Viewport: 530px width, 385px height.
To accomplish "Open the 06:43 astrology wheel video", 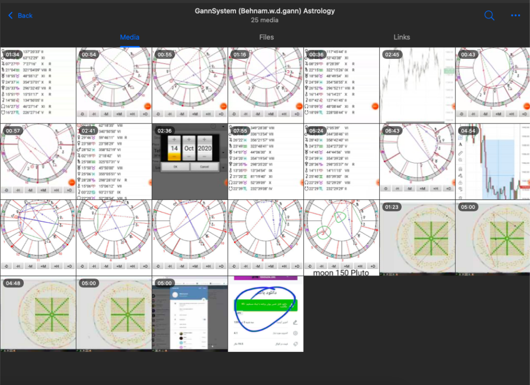I will 418,162.
